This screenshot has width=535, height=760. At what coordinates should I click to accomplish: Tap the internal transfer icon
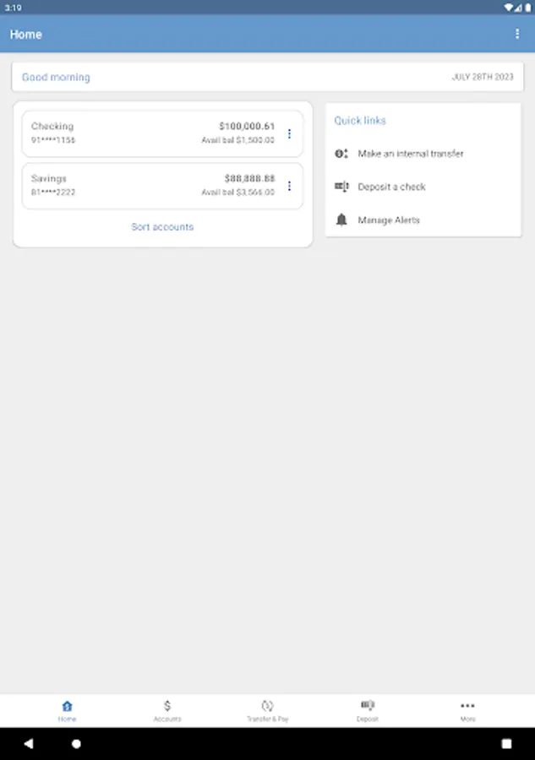pos(341,154)
